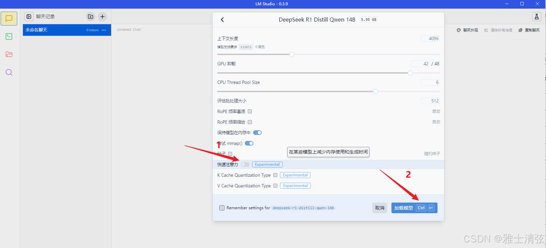Open the flask settings icon
Screen dimensions: 546x248
click(536, 17)
